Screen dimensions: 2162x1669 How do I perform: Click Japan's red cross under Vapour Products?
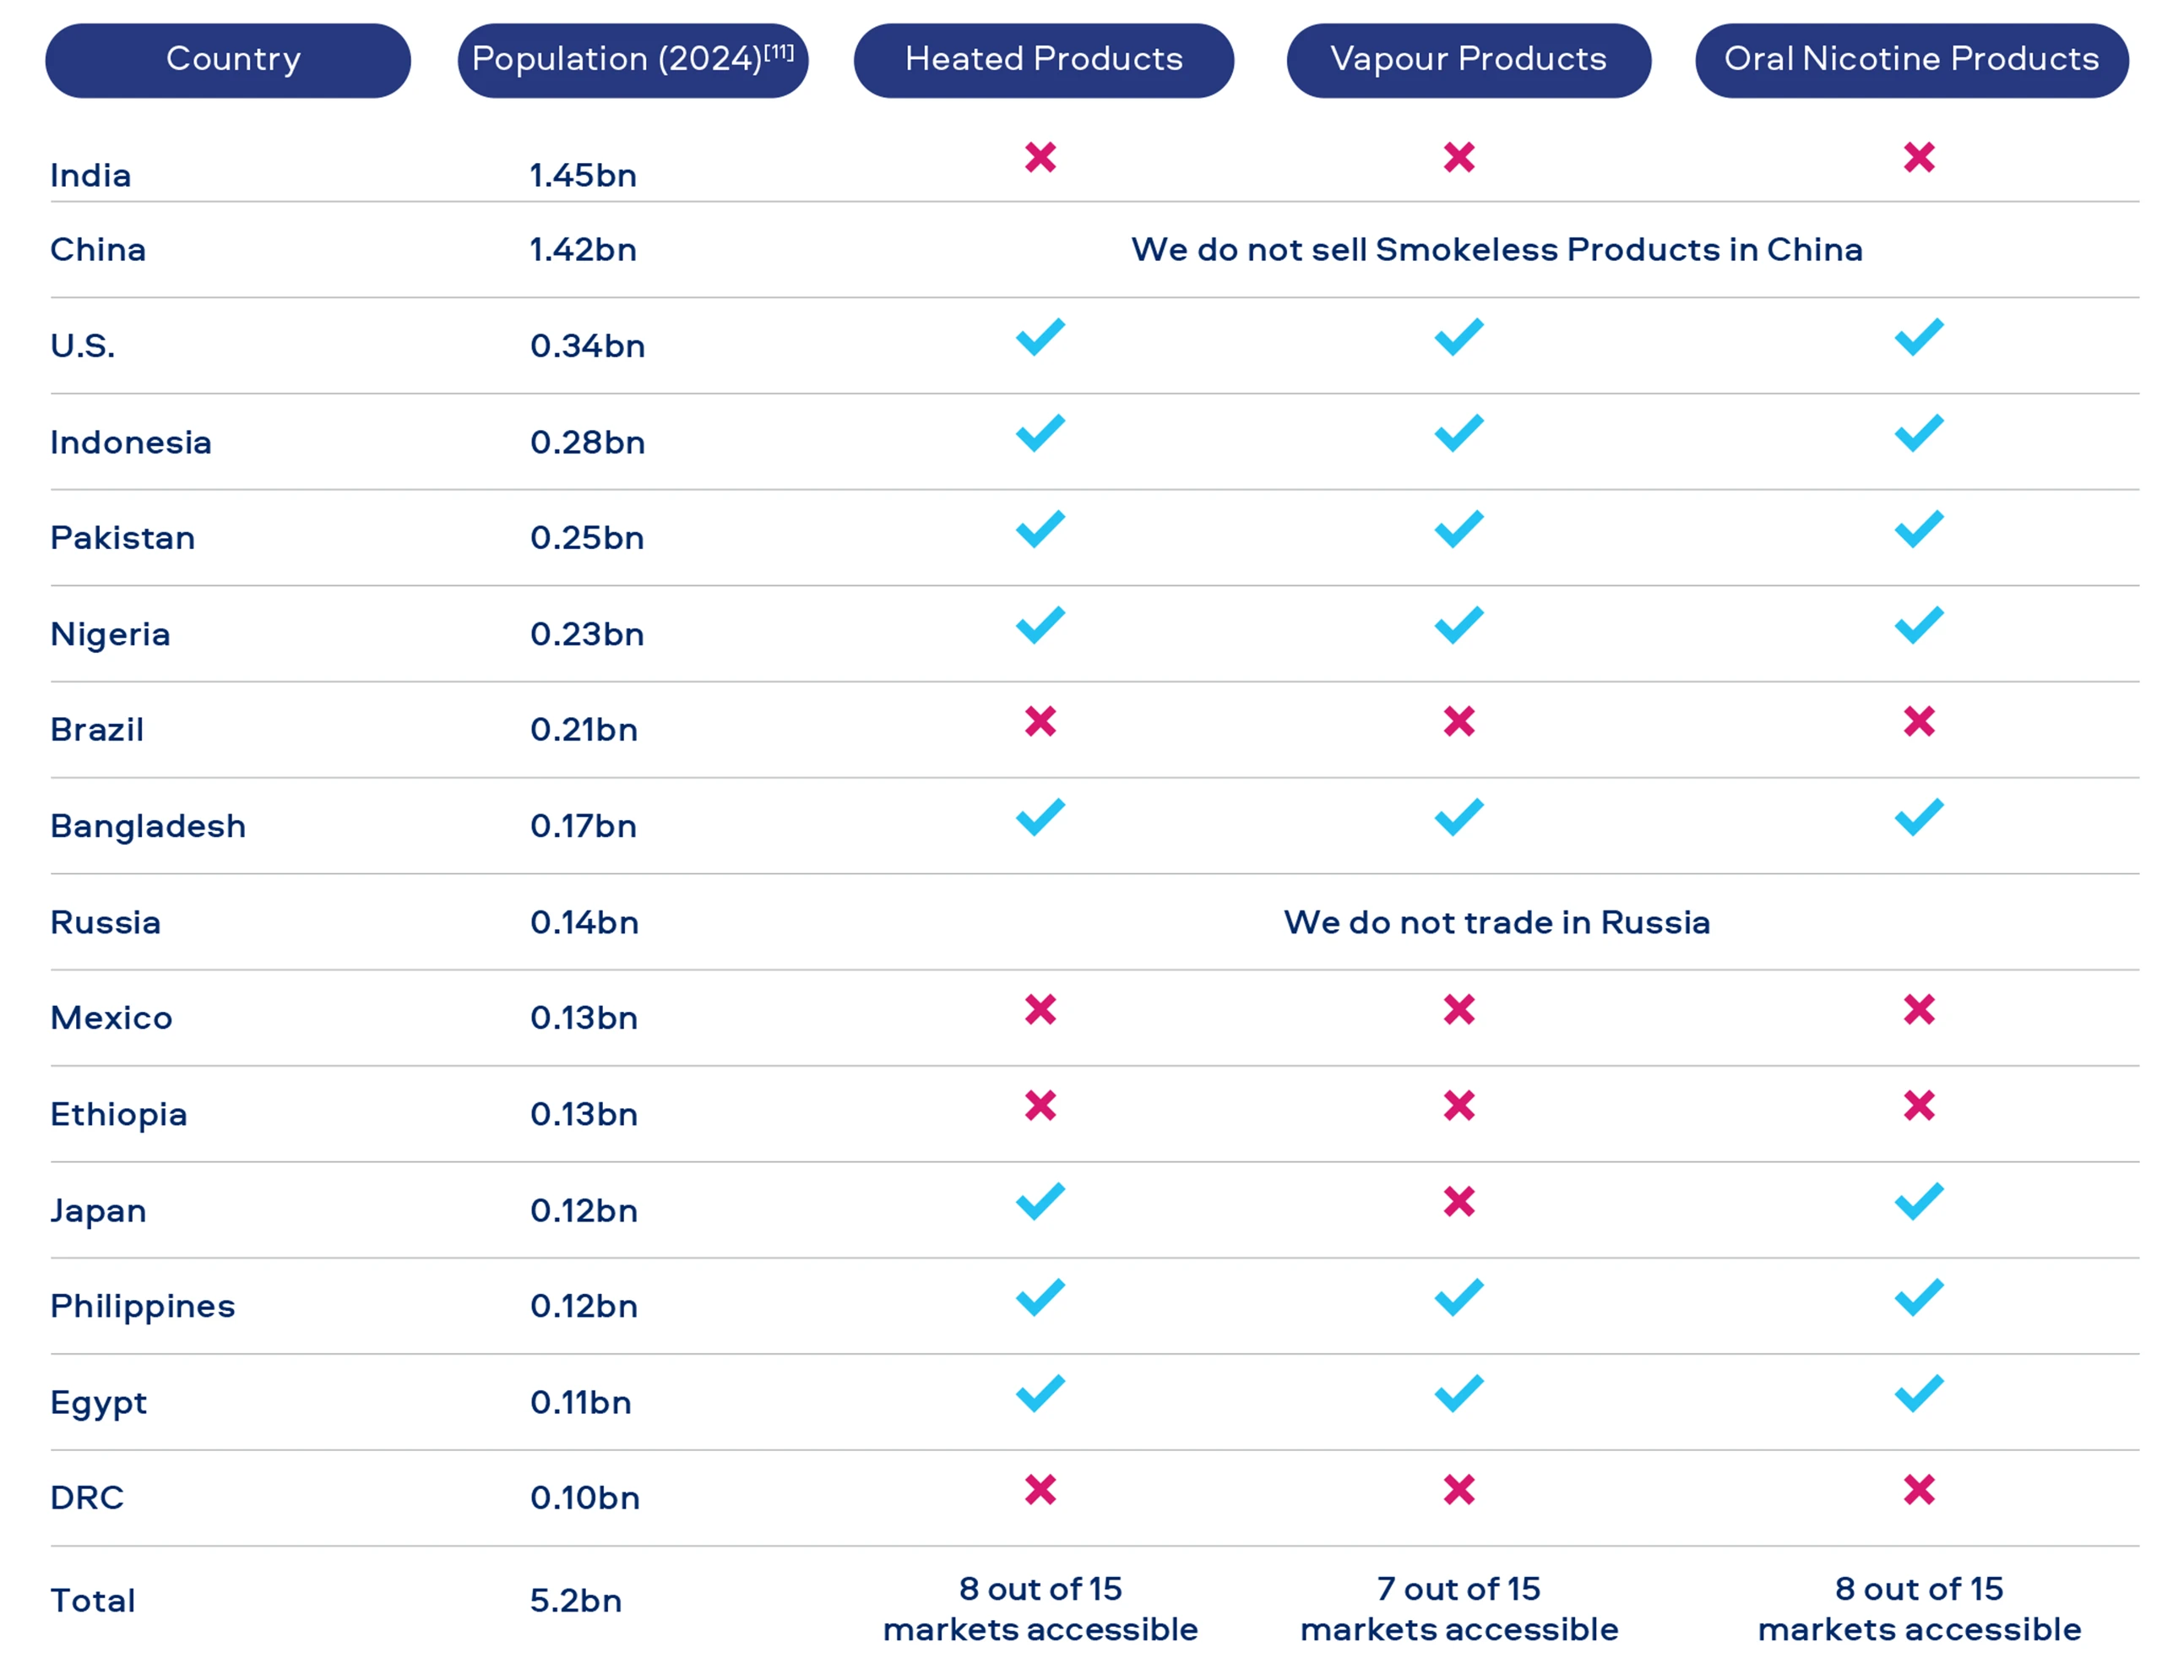pos(1459,1201)
